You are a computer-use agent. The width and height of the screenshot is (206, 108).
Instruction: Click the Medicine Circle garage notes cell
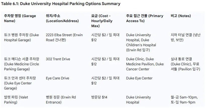(x=185, y=64)
